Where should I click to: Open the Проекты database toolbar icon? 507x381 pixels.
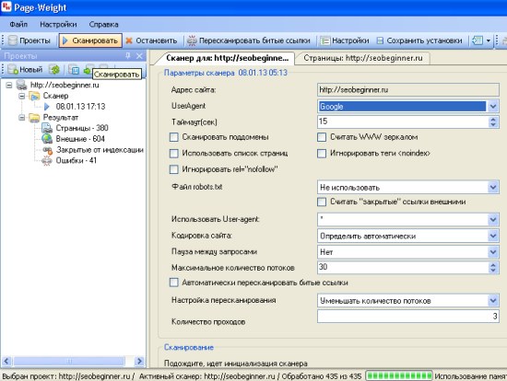[13, 40]
